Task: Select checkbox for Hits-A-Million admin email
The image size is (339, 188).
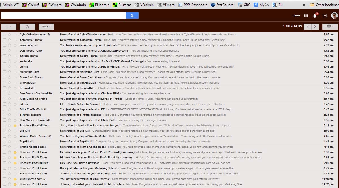Action: 5,67
